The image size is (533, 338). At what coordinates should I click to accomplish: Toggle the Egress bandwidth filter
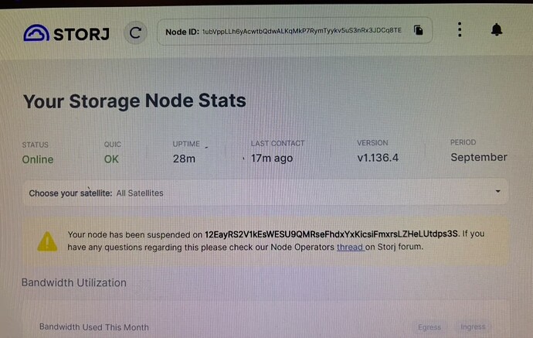429,327
